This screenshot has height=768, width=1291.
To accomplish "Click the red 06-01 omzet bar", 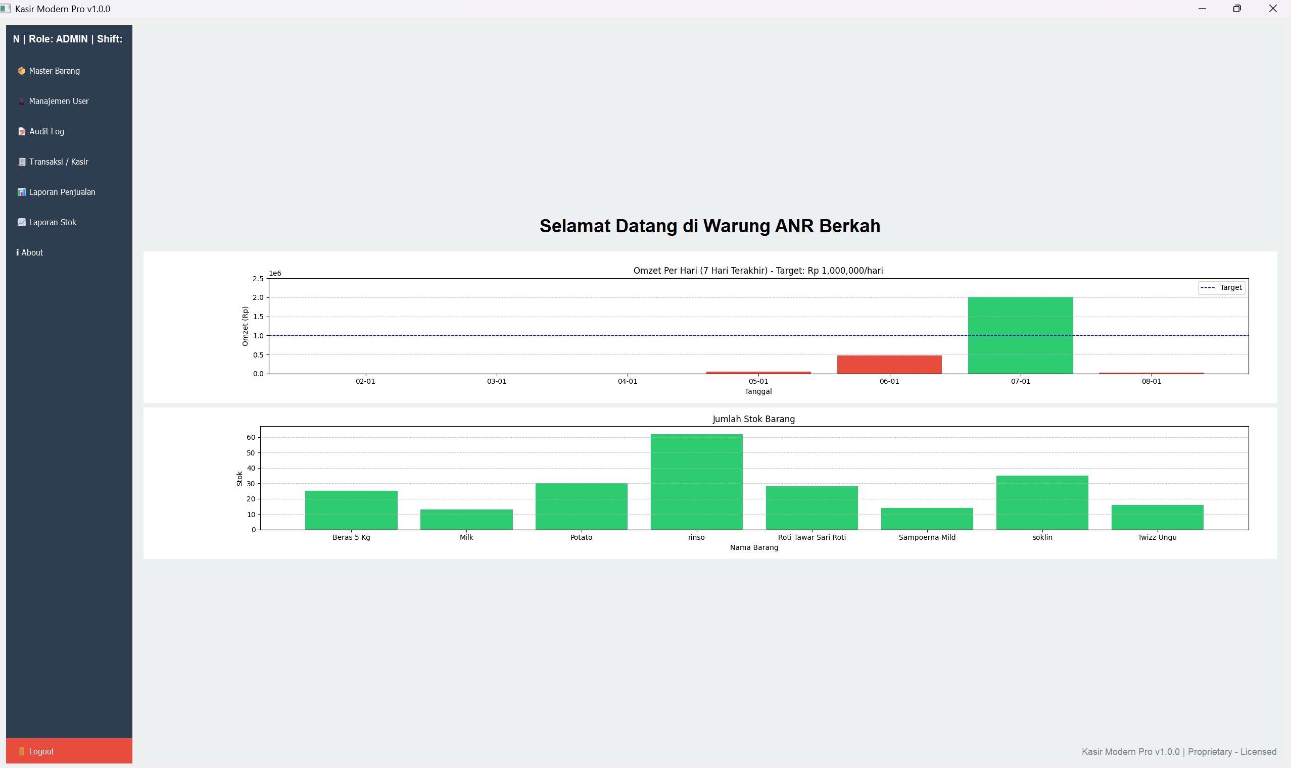I will click(889, 365).
